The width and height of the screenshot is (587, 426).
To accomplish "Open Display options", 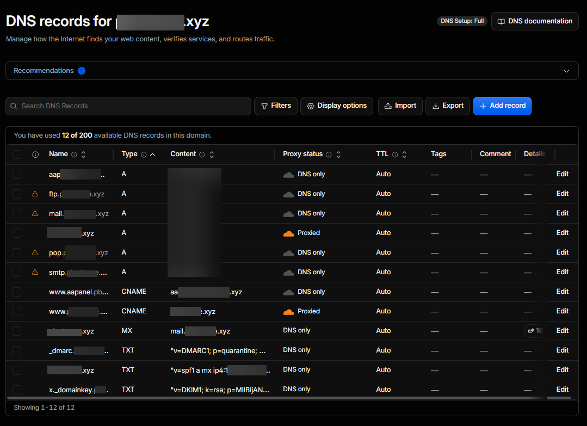I will pos(336,106).
